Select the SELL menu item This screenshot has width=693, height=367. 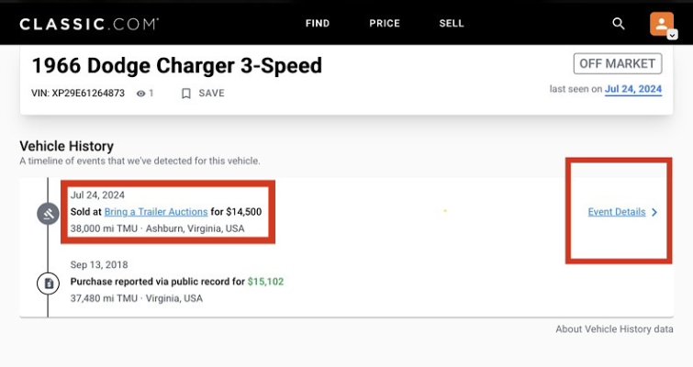[452, 24]
